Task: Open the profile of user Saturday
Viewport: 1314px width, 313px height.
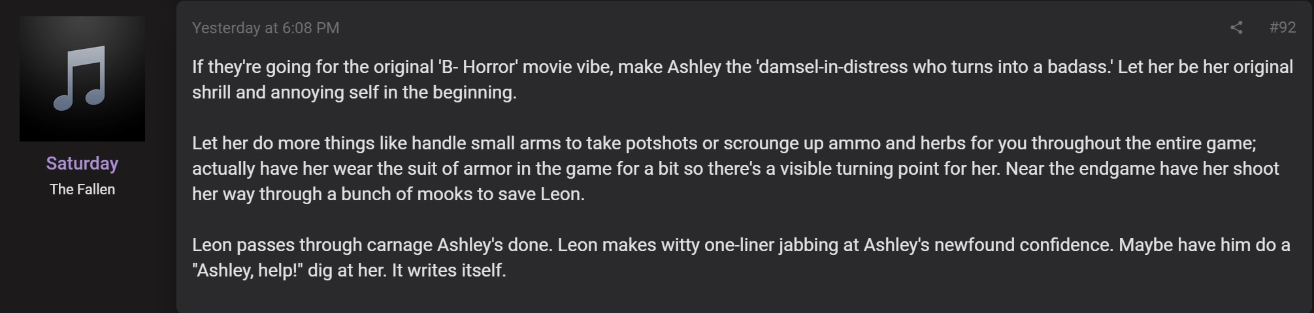Action: point(82,163)
